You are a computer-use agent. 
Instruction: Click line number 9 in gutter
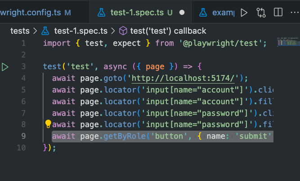[x=23, y=136]
